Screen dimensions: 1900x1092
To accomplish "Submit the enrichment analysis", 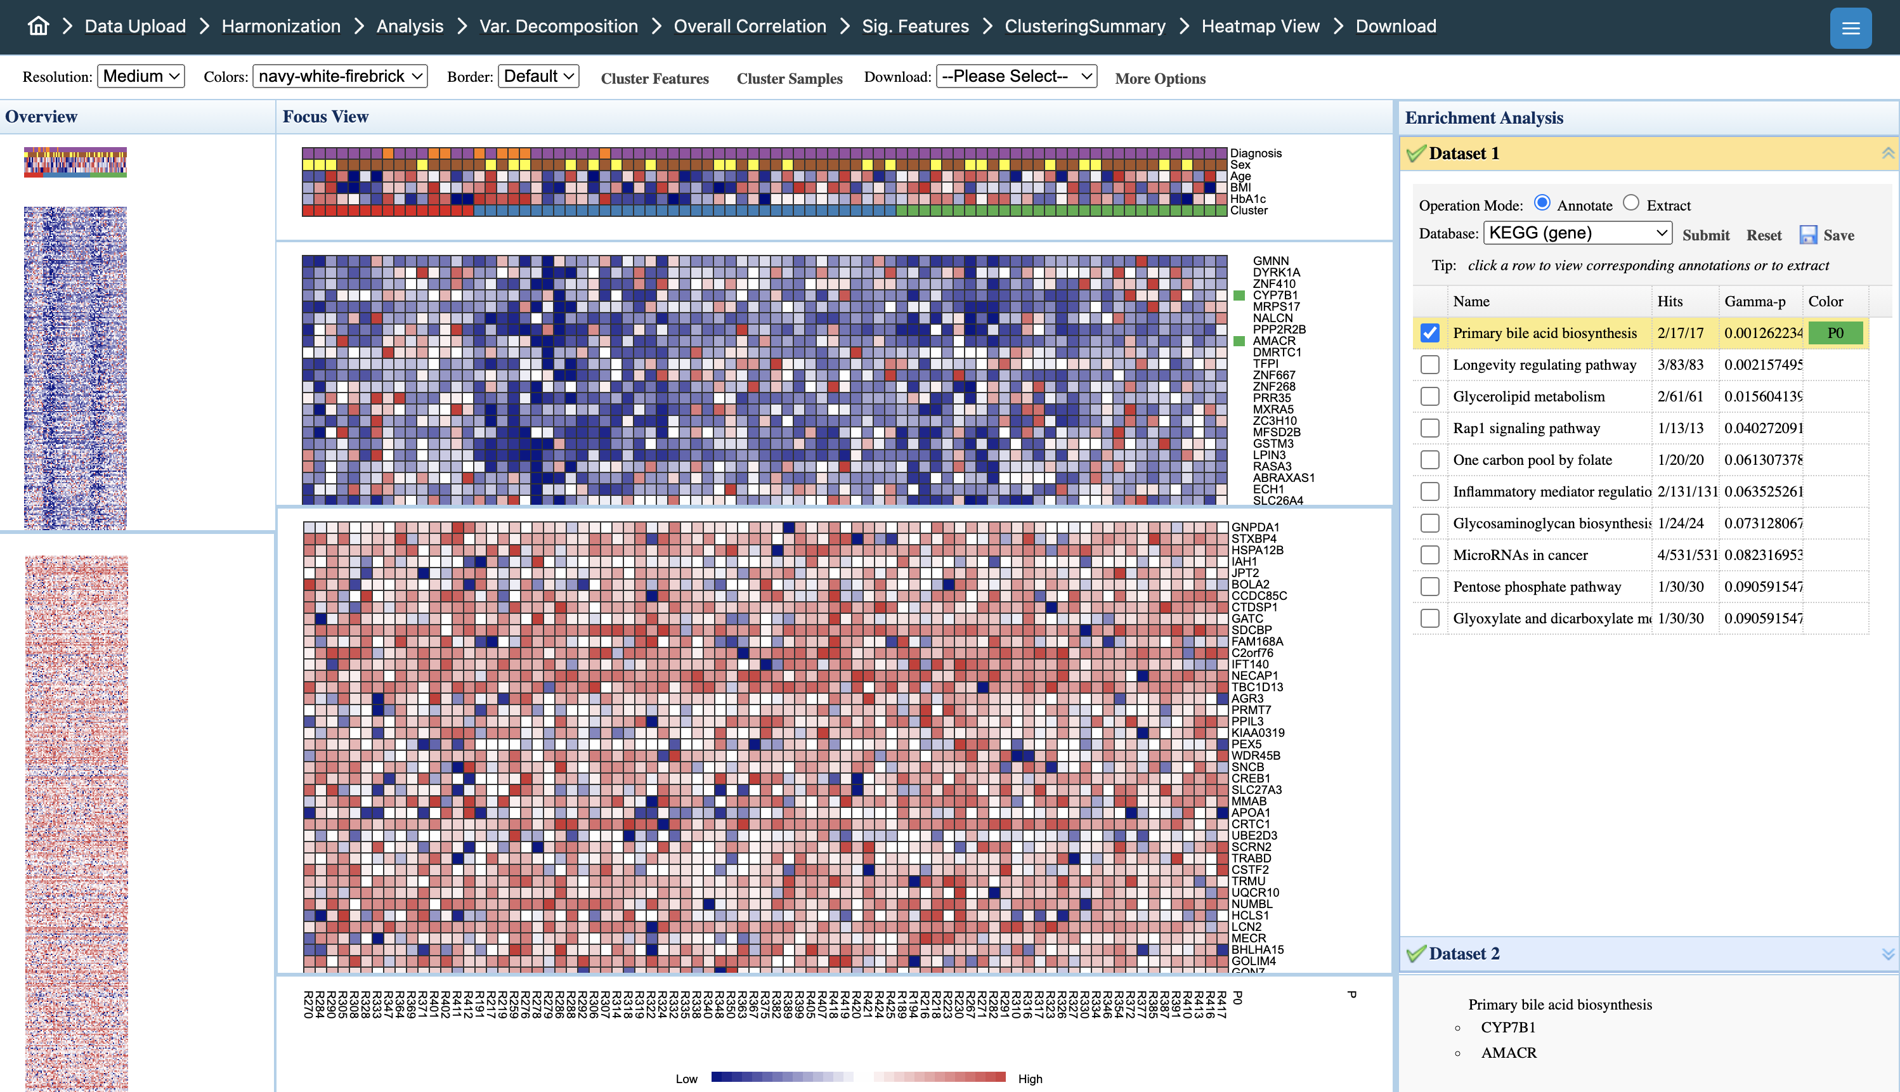I will coord(1706,234).
